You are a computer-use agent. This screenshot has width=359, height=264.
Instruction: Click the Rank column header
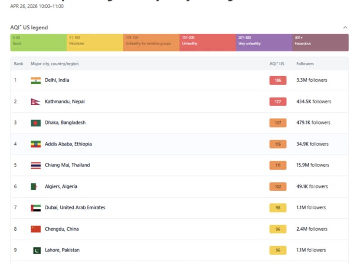(18, 64)
